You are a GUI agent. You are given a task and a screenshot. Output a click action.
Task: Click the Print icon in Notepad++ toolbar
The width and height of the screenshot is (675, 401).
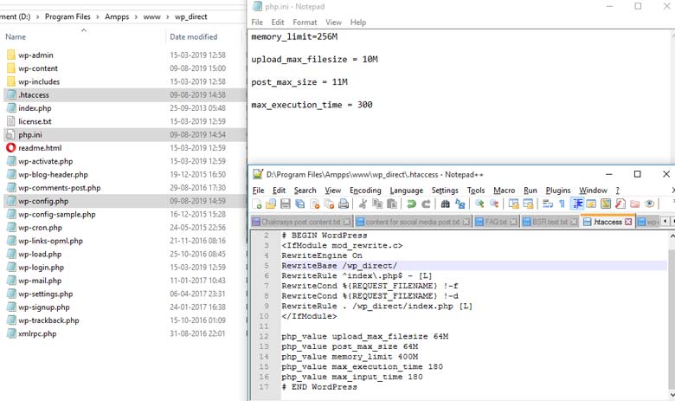(344, 204)
